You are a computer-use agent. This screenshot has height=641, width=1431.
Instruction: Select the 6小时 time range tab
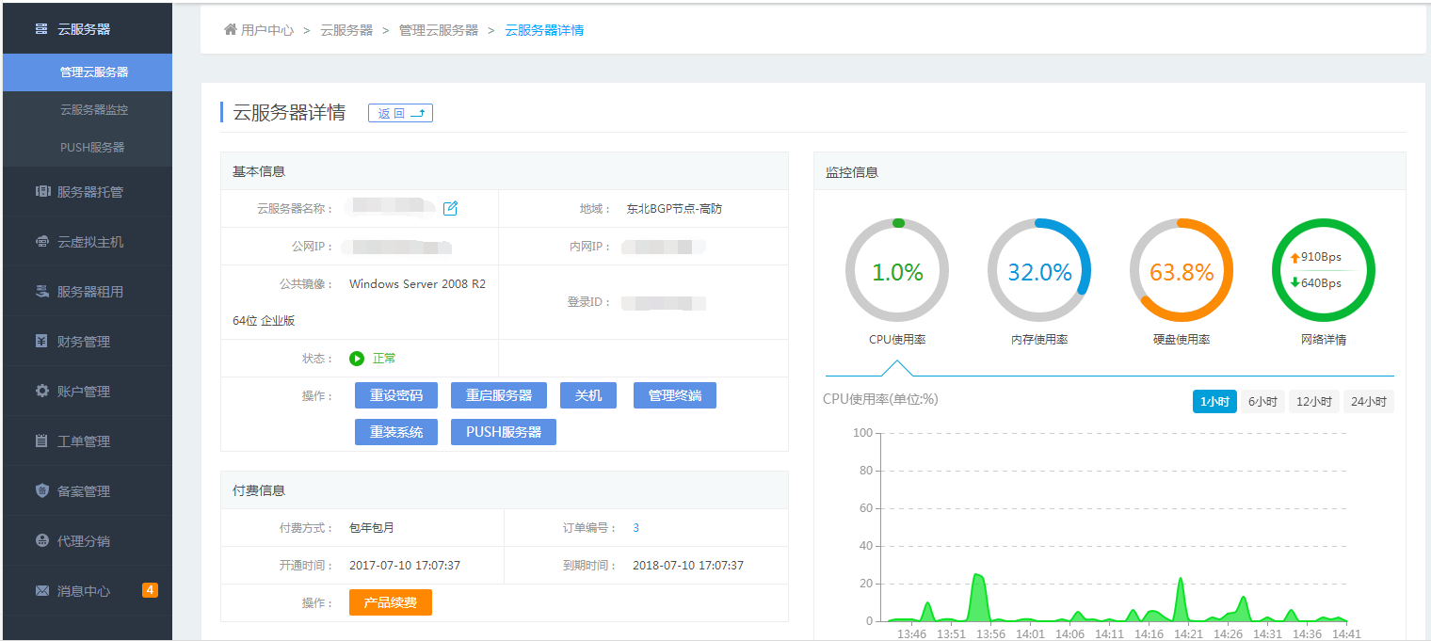(1262, 402)
